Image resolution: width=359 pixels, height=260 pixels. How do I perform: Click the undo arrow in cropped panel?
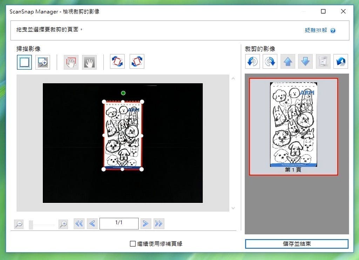[x=340, y=62]
